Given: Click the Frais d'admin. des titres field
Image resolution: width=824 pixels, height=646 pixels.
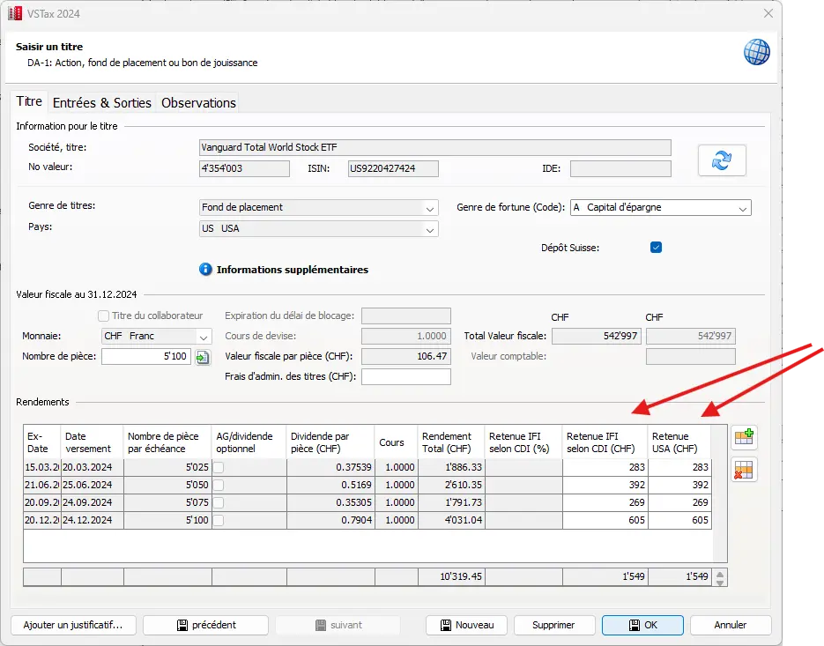Looking at the screenshot, I should click(405, 377).
